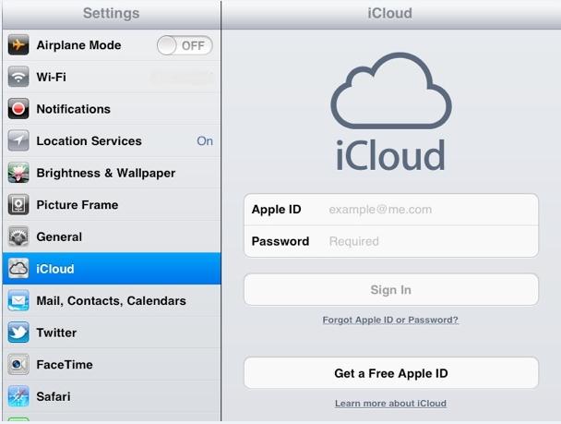
Task: Click Get a Free Apple ID
Action: click(x=391, y=373)
